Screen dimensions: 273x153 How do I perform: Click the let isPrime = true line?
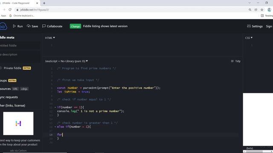point(73,92)
